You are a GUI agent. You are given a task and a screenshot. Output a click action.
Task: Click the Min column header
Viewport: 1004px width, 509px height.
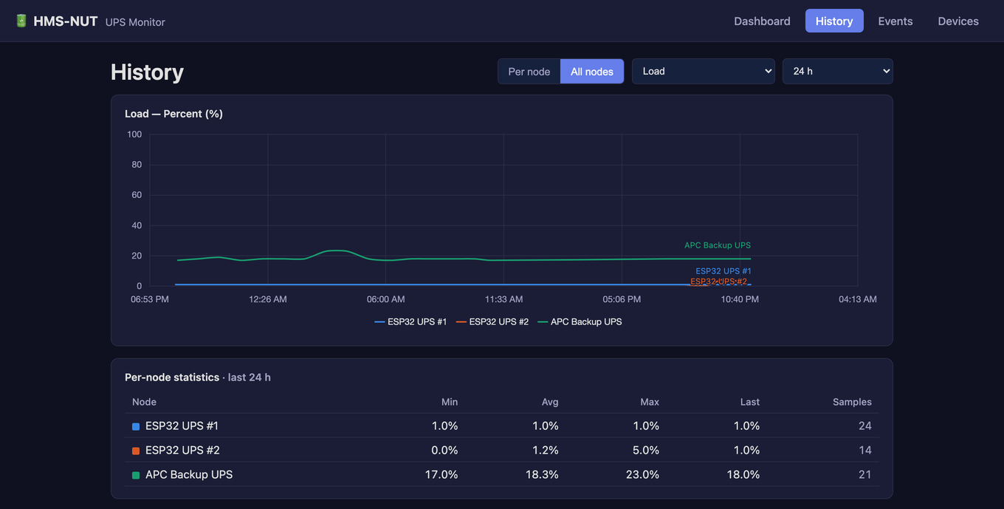click(450, 402)
